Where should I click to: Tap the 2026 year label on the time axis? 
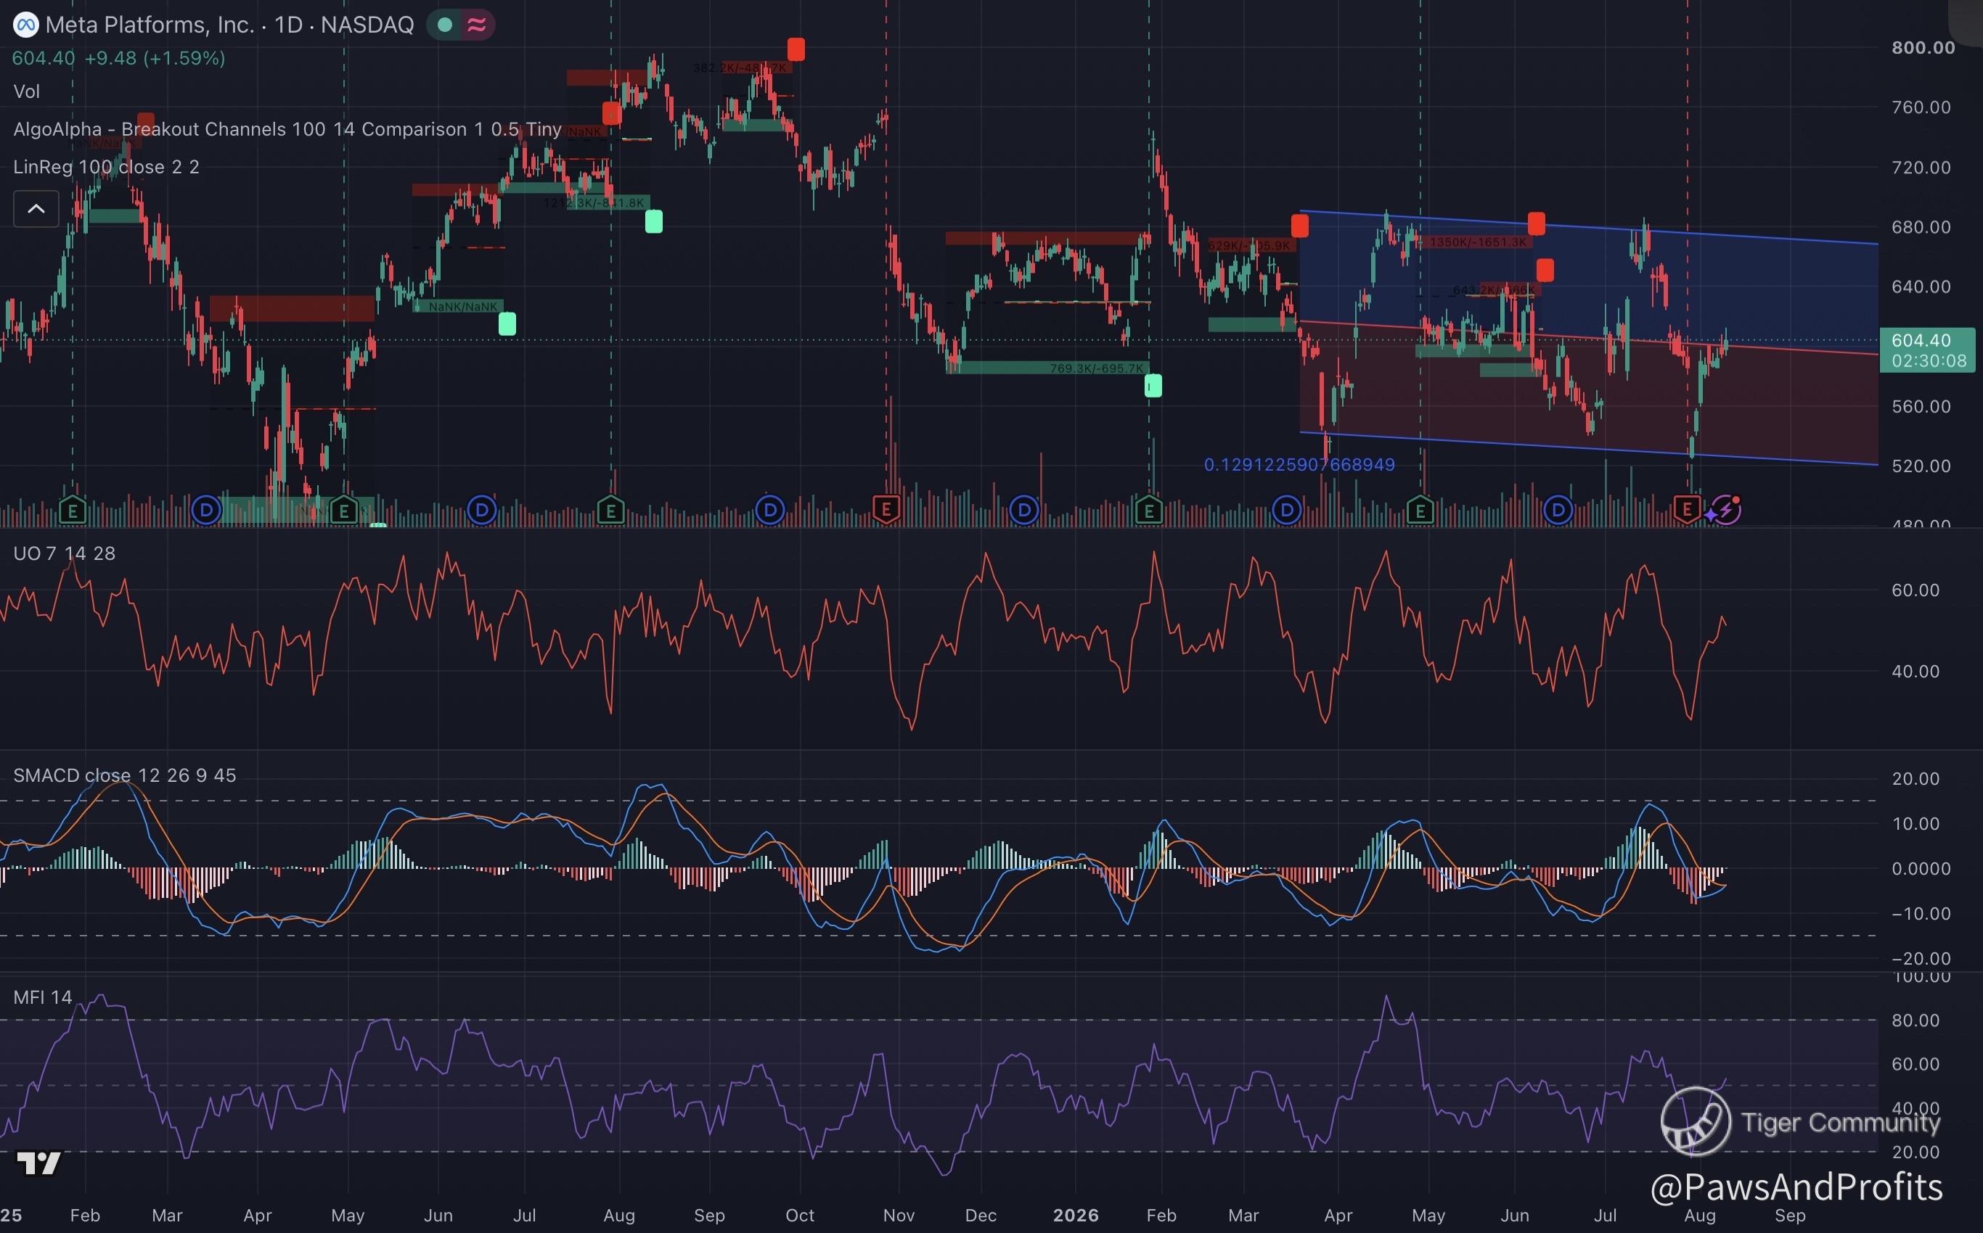[x=1076, y=1215]
